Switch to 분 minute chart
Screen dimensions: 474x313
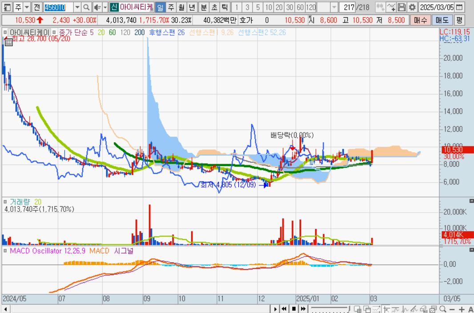204,7
